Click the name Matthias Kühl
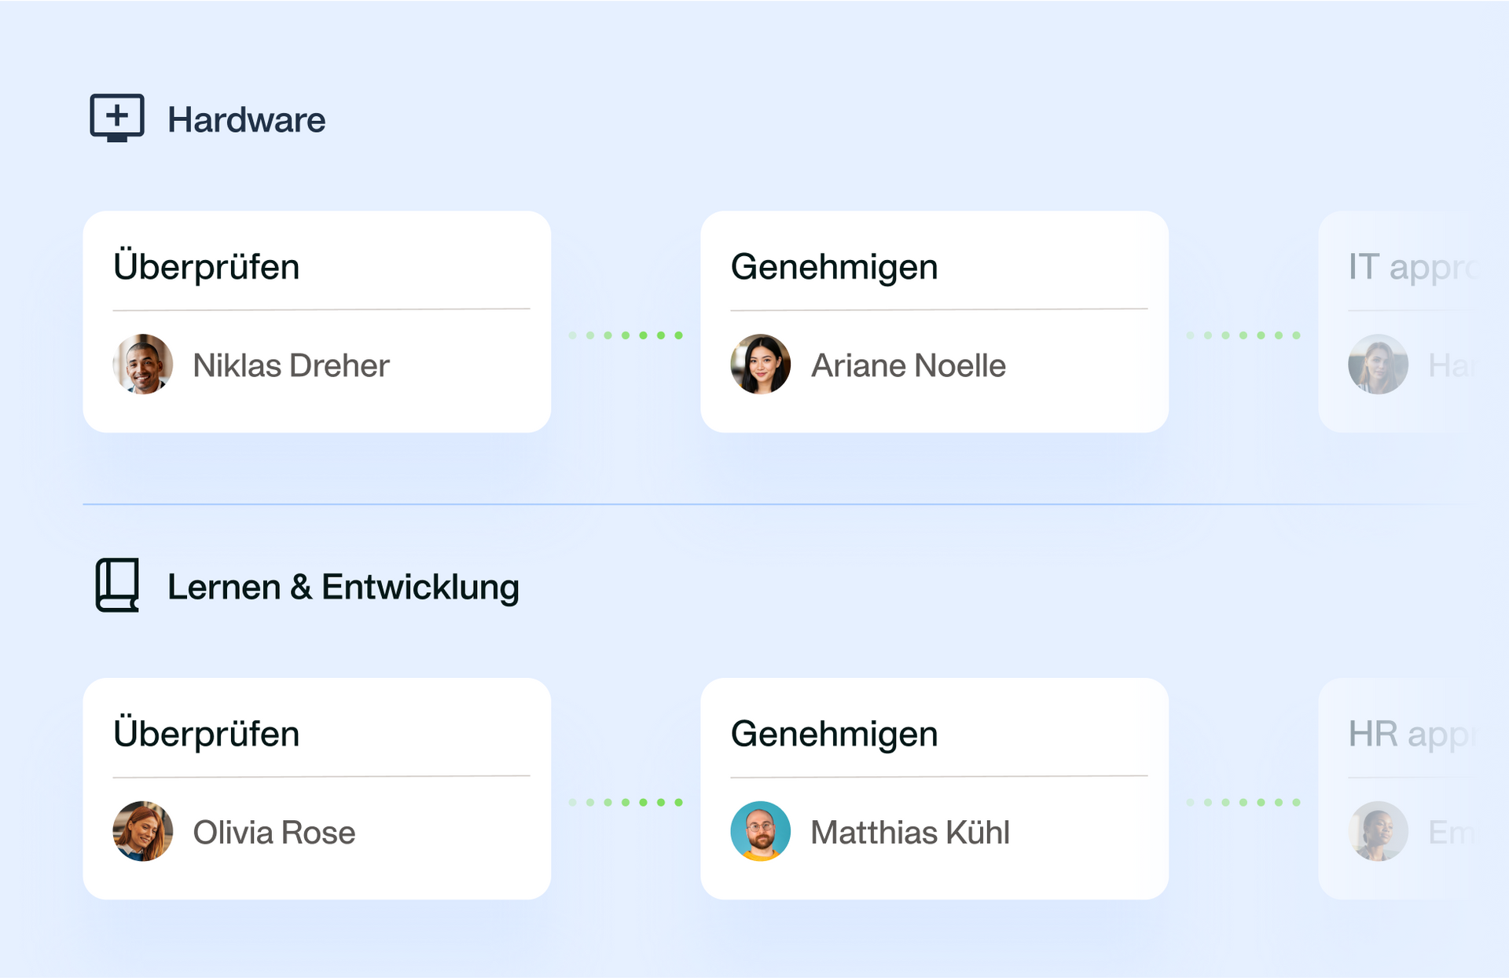The width and height of the screenshot is (1509, 978). pos(910,833)
